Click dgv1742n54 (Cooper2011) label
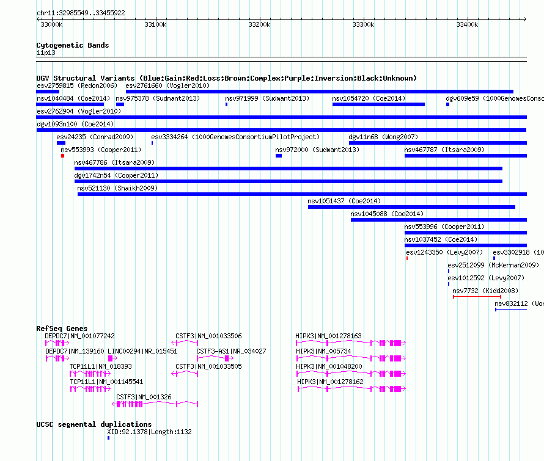This screenshot has width=544, height=461. [116, 175]
